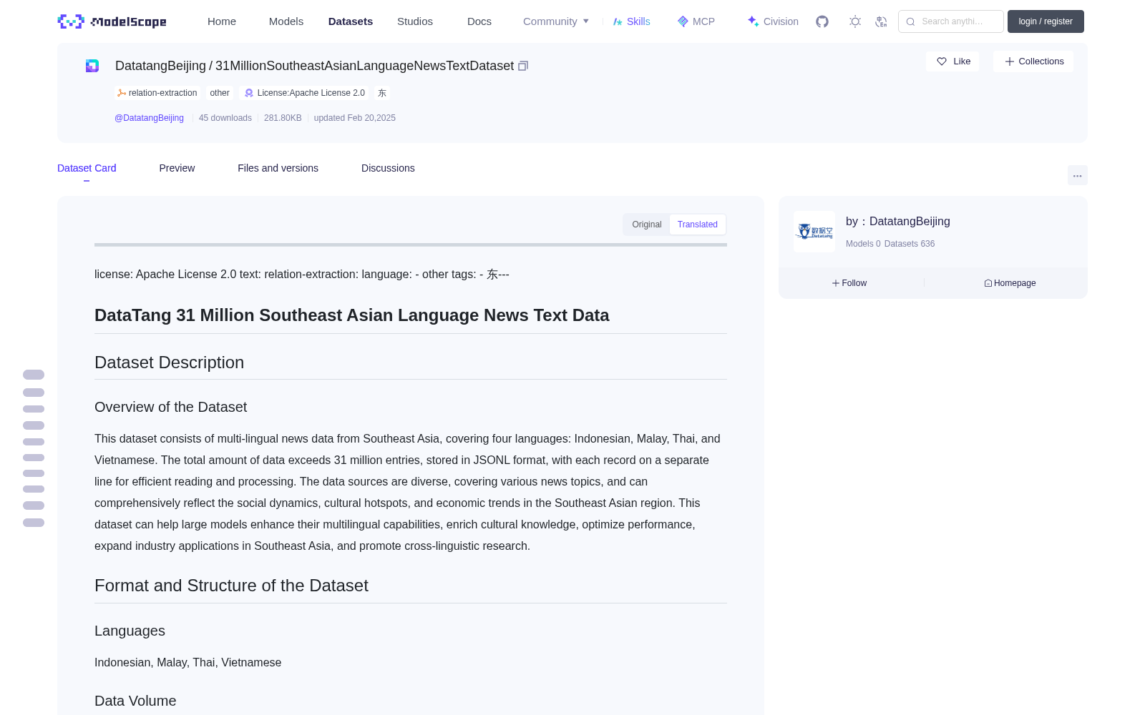The height and width of the screenshot is (715, 1145).
Task: Click 'updated Feb 20,2025' text
Action: [x=355, y=118]
